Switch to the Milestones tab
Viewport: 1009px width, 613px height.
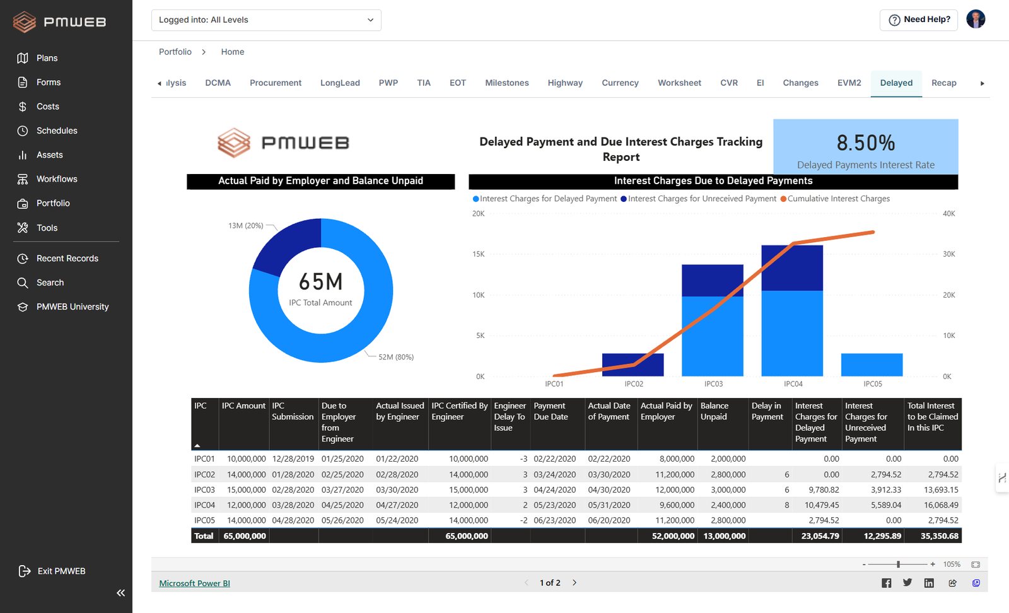(x=507, y=83)
